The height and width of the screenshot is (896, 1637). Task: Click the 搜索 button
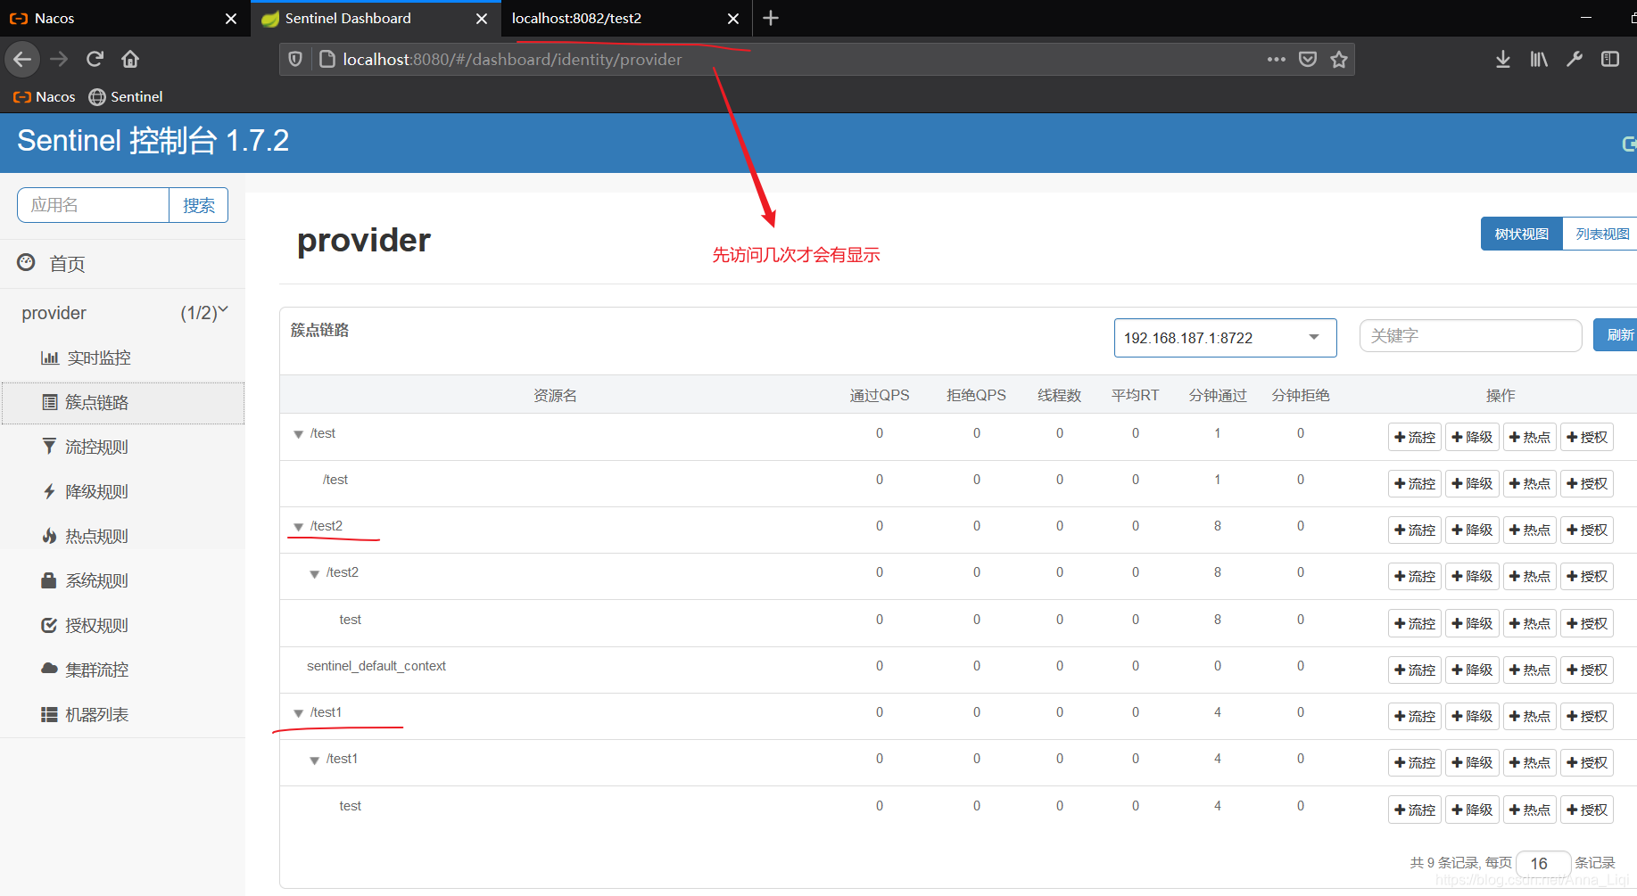point(199,205)
